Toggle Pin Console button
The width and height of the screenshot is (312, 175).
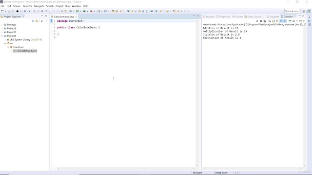click(x=290, y=21)
